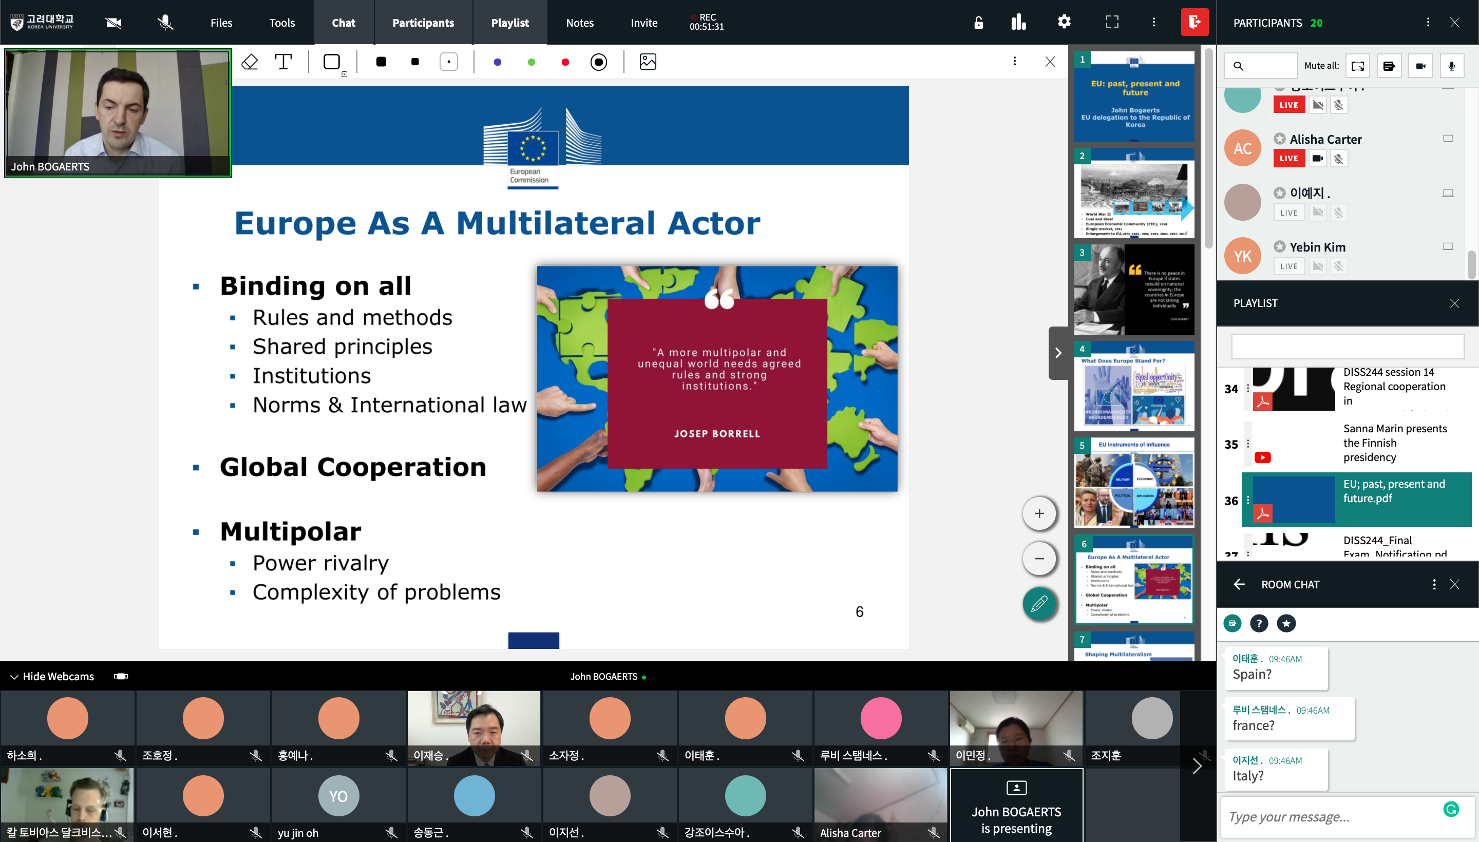Viewport: 1479px width, 842px height.
Task: Choose the red pen color
Action: click(565, 62)
